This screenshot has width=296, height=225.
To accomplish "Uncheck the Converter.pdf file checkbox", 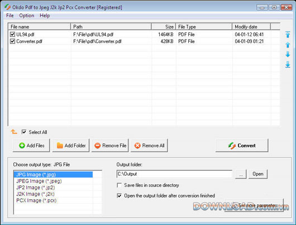I will (x=12, y=41).
